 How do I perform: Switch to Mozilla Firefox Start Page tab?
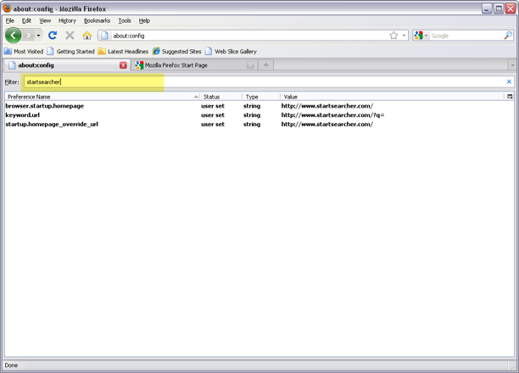(x=193, y=65)
